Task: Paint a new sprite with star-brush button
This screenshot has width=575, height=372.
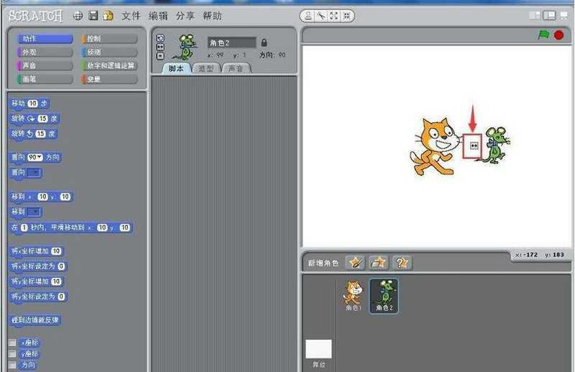Action: click(354, 263)
